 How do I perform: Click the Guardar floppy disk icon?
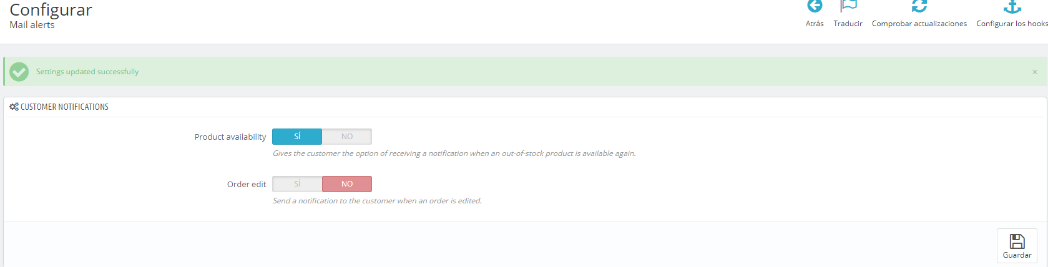coord(1017,241)
